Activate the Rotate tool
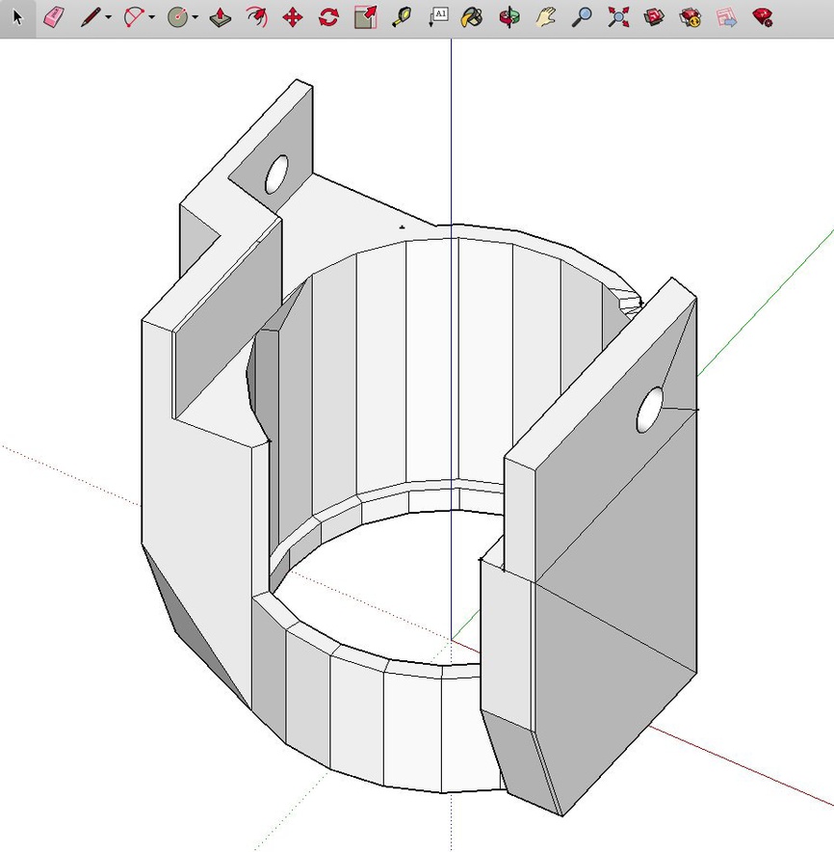Image resolution: width=834 pixels, height=852 pixels. (328, 17)
